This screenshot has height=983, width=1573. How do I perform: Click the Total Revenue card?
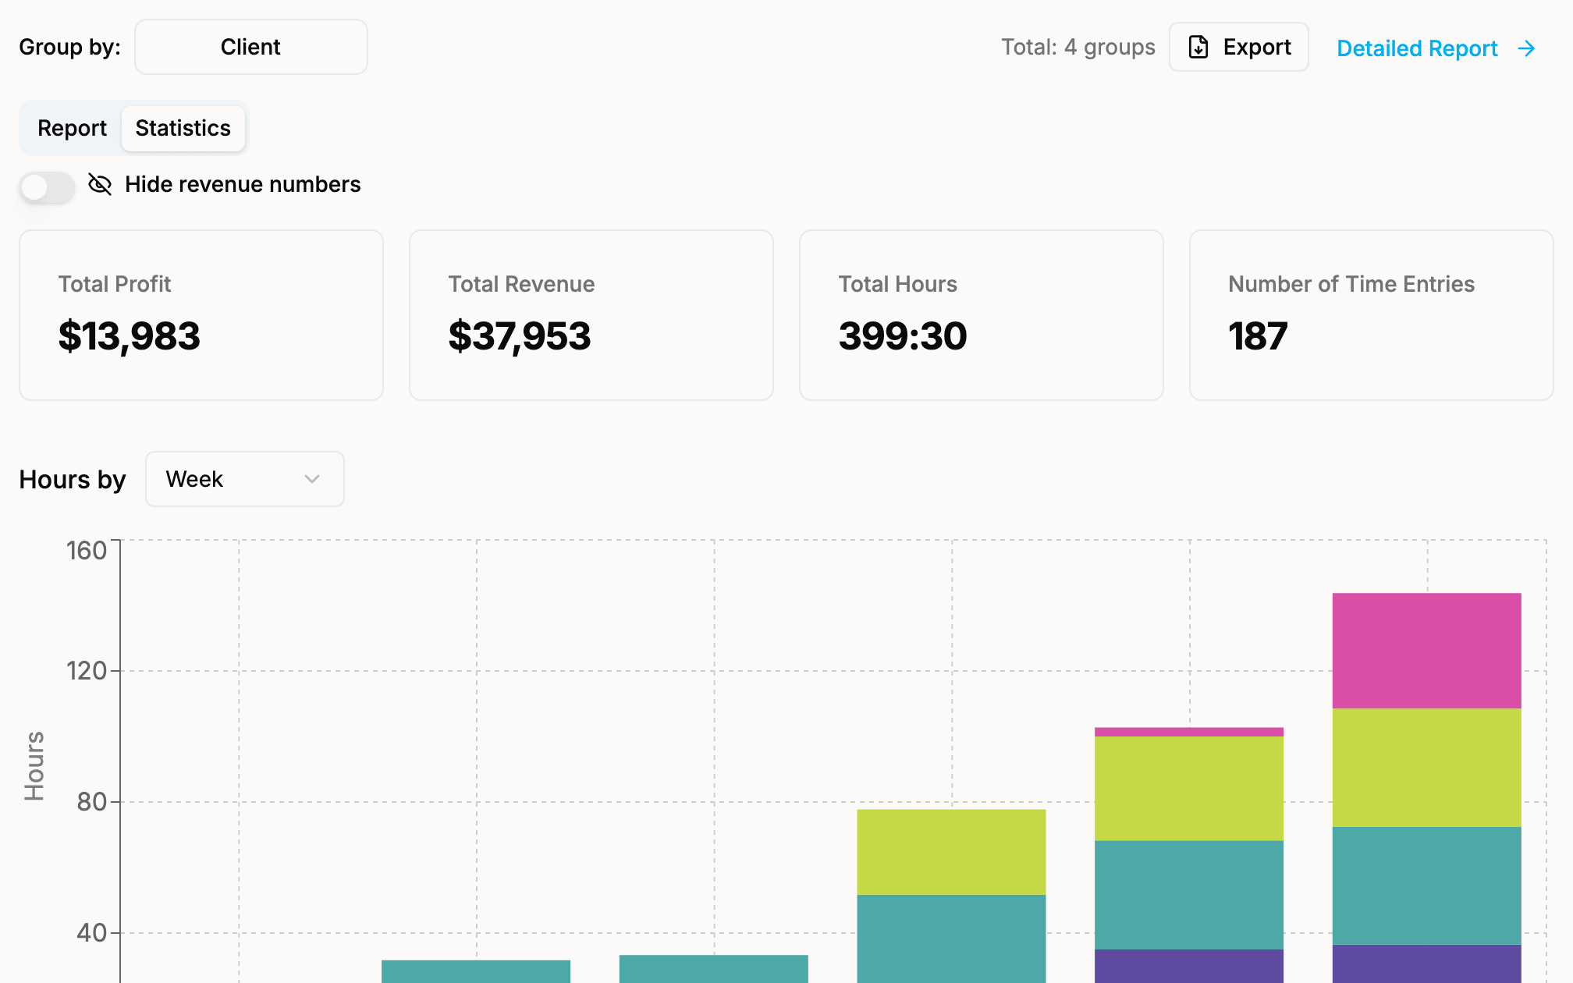(591, 315)
